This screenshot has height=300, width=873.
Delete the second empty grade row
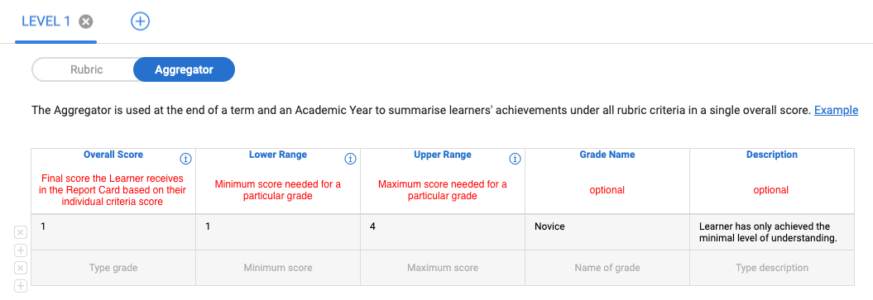point(20,269)
